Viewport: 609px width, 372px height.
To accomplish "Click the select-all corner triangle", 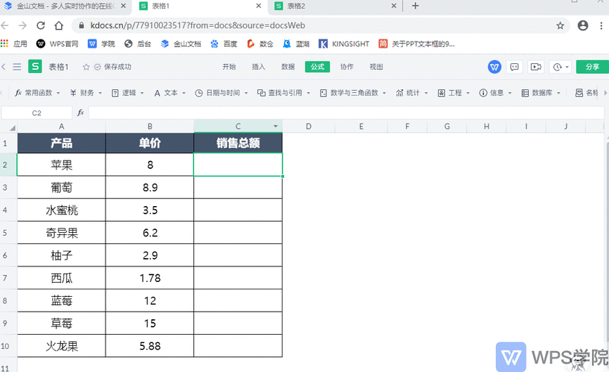I will (13, 127).
